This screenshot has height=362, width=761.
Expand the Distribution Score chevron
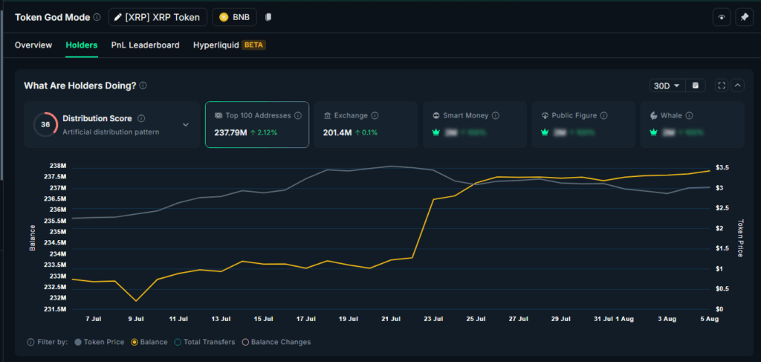click(185, 125)
